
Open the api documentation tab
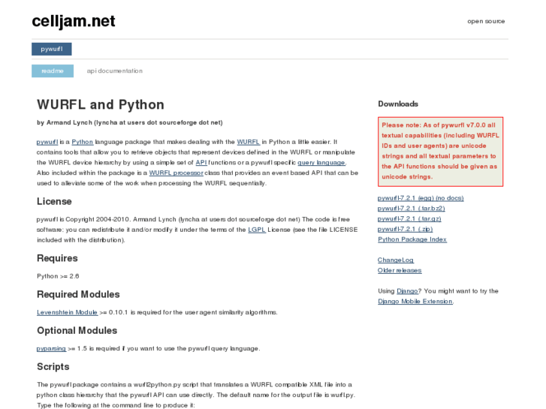tap(114, 71)
